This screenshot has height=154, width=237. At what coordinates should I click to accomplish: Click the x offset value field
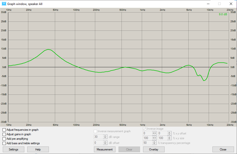click(x=148, y=133)
